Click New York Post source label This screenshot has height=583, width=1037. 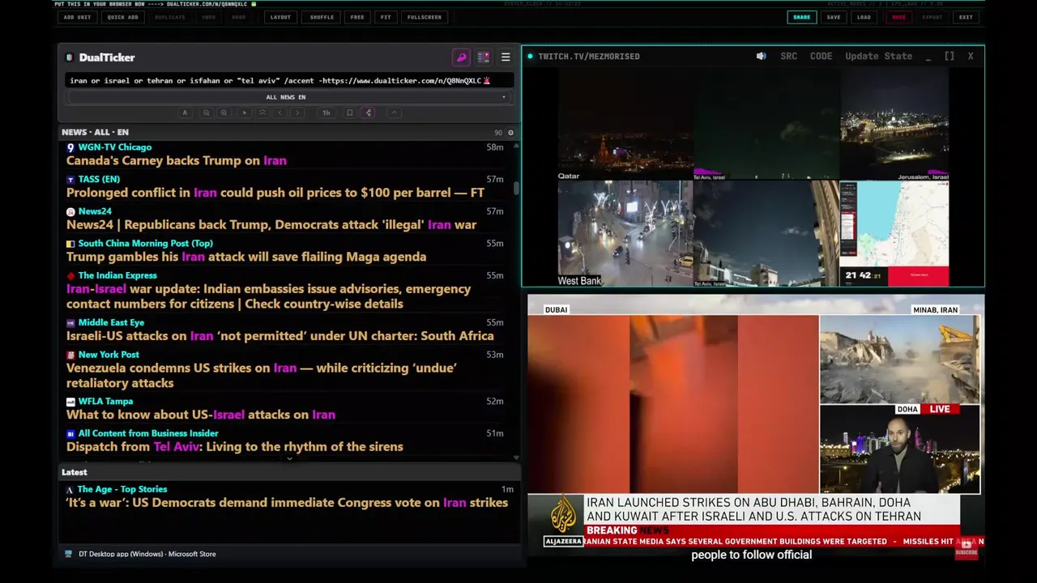(x=109, y=355)
